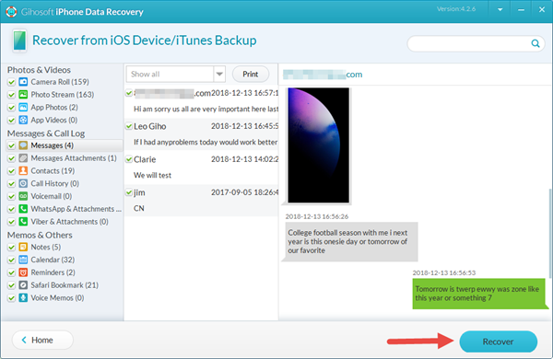Click the Safari Bookmark compass icon
553x359 pixels.
[23, 285]
